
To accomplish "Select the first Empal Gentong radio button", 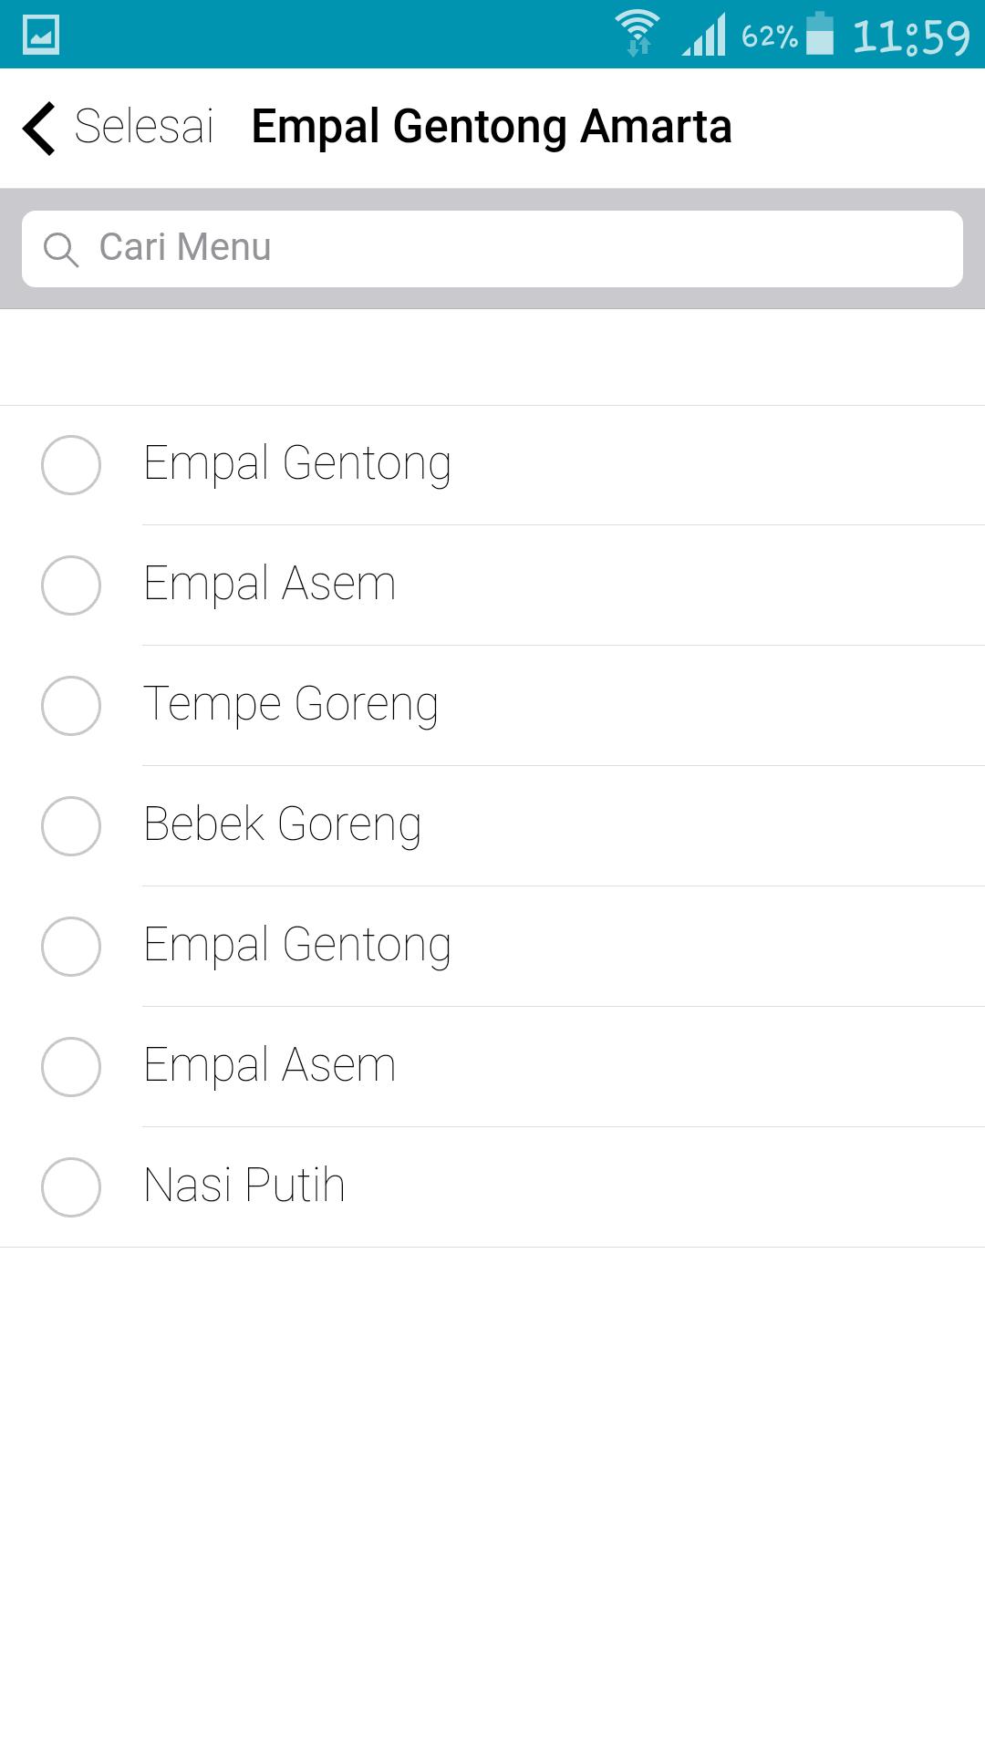I will pos(71,465).
